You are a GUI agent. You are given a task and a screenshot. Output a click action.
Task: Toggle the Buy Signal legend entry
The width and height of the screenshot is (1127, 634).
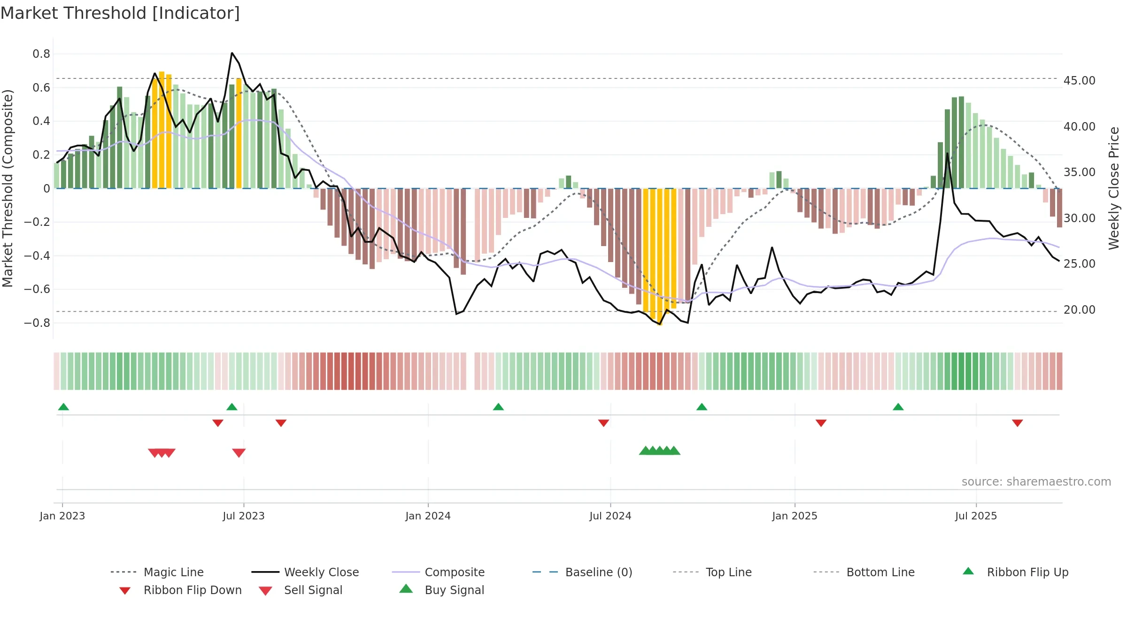[x=441, y=590]
